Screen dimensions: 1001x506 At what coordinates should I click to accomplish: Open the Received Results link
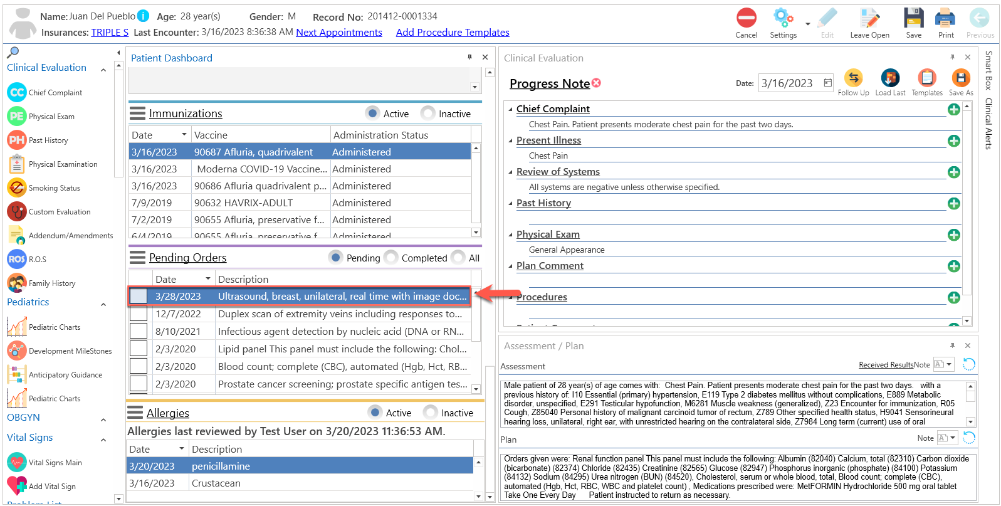point(886,365)
